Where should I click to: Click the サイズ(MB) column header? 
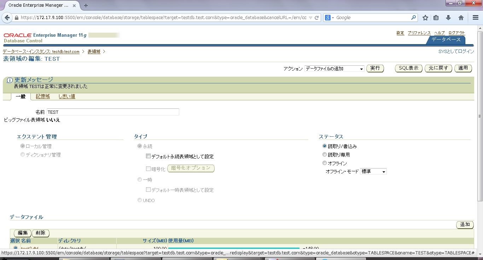coord(155,241)
